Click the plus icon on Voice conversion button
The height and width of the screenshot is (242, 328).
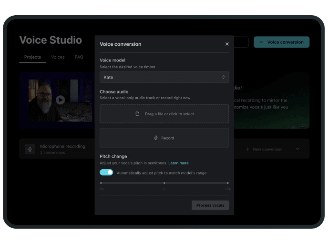tap(261, 42)
